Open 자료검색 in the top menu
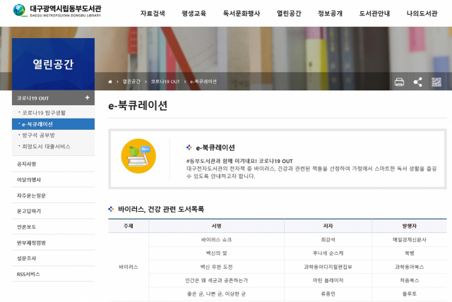 153,13
